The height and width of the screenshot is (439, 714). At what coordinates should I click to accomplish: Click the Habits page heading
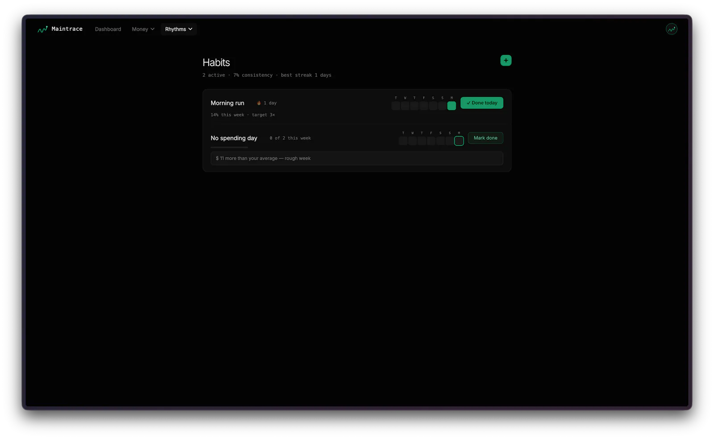click(x=216, y=62)
